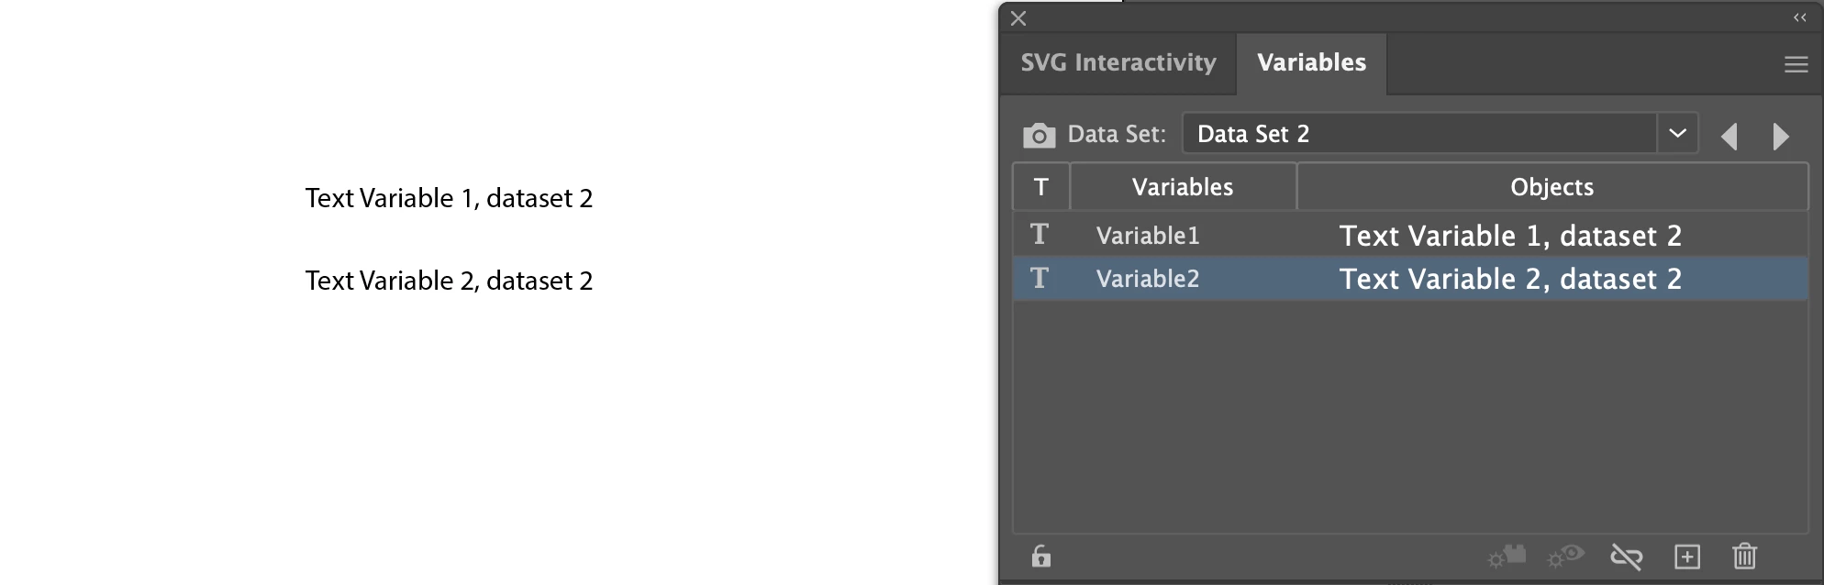Click the variable type T column header
The width and height of the screenshot is (1824, 585).
click(1041, 187)
